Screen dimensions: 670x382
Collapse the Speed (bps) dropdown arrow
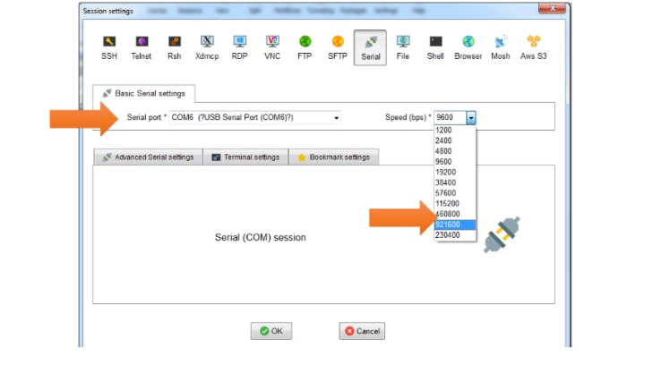(471, 117)
